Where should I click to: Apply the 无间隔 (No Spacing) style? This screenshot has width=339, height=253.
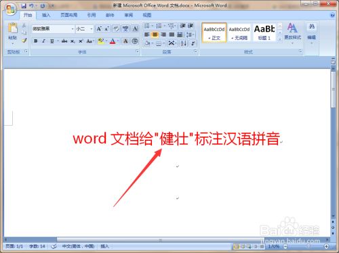(239, 32)
